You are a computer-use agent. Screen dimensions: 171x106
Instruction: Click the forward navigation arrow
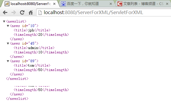click(14, 13)
